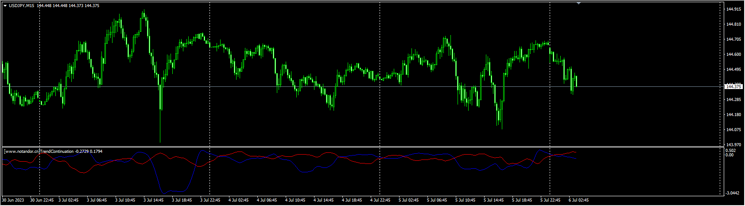Click the 30 Jun 22:45 time label
The image size is (745, 206).
[42, 200]
